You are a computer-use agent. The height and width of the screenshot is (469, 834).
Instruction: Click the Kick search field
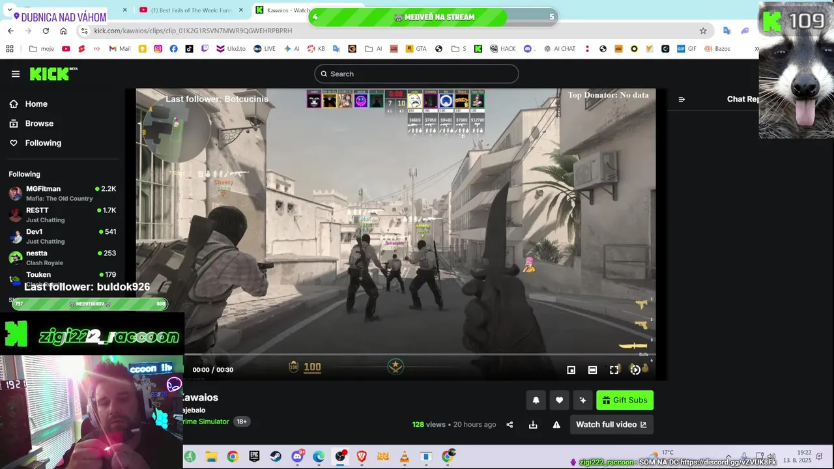click(x=416, y=74)
